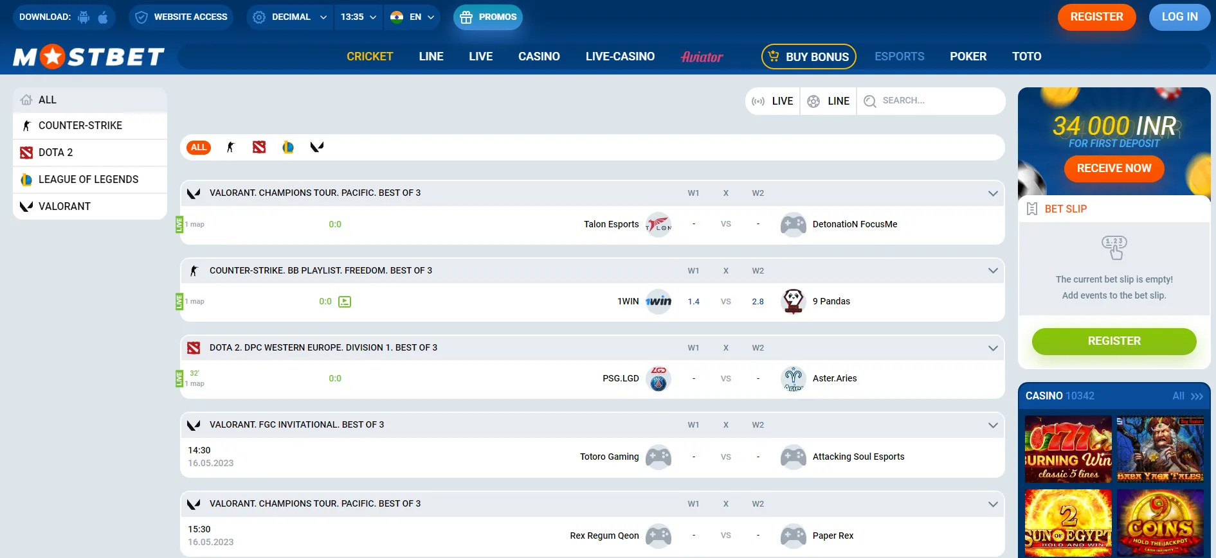Open the 13:35 time zone dropdown
Image resolution: width=1216 pixels, height=558 pixels.
coord(358,17)
